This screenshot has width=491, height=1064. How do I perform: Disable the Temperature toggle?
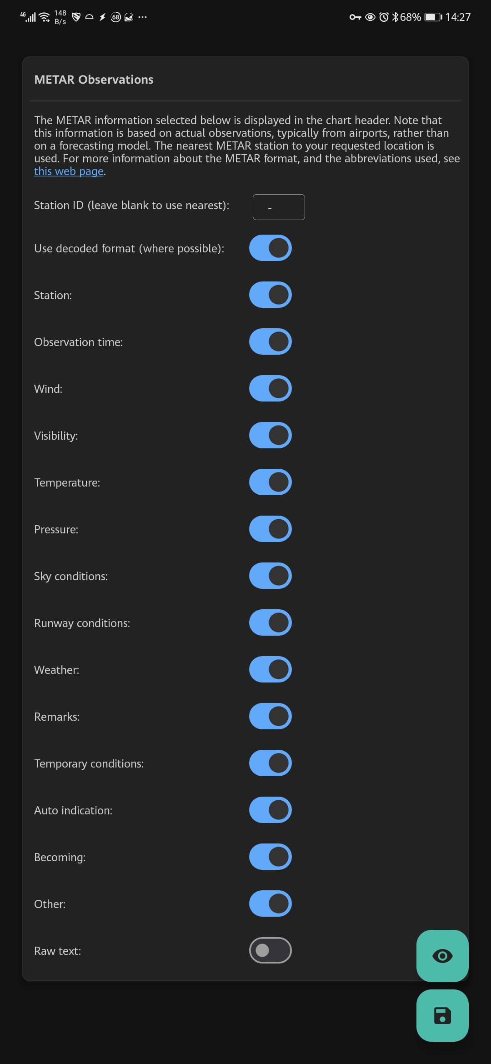(270, 482)
